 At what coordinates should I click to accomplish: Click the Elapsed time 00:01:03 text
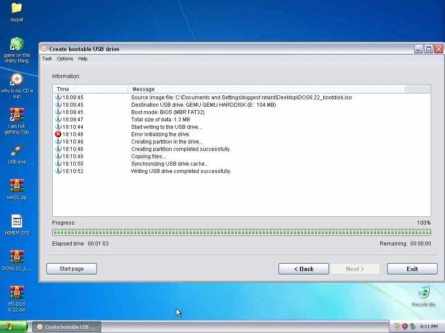tap(80, 244)
